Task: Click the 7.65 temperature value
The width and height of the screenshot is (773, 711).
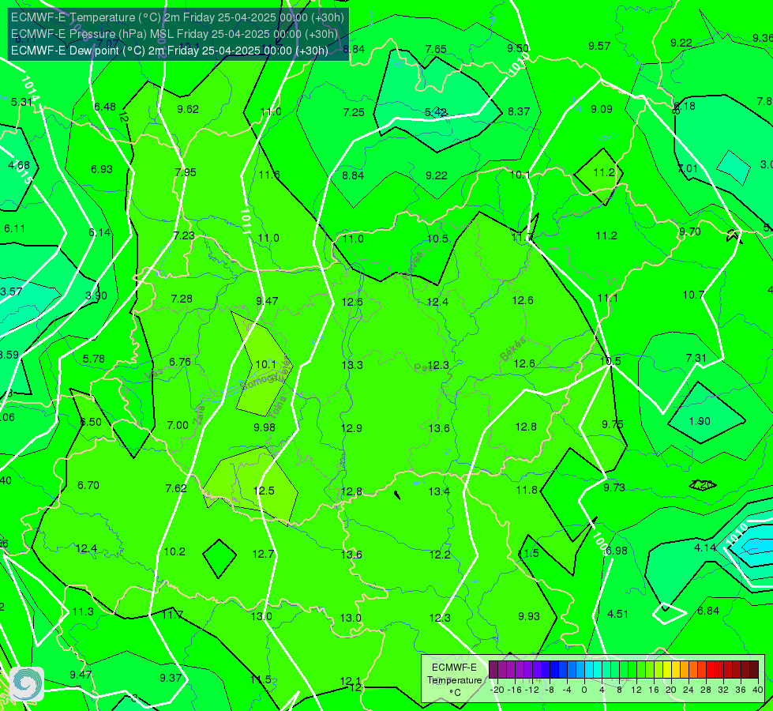Action: pyautogui.click(x=436, y=49)
